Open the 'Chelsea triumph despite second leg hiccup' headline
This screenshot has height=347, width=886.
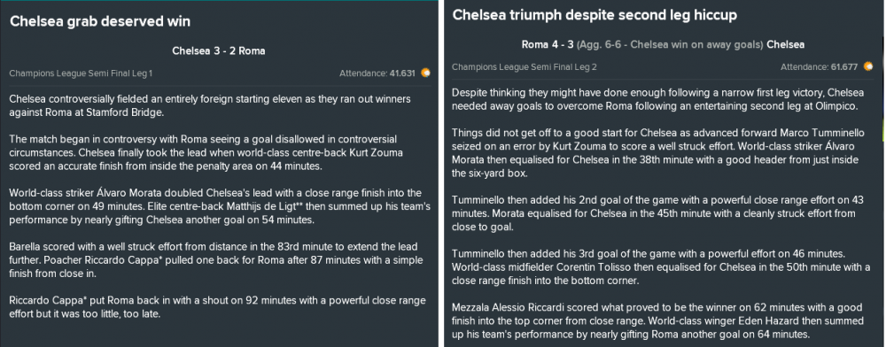click(595, 15)
